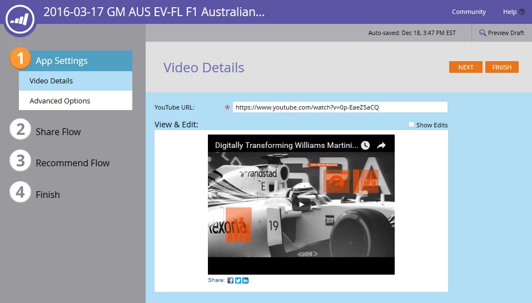Share video on LinkedIn icon
The image size is (532, 303).
click(245, 280)
